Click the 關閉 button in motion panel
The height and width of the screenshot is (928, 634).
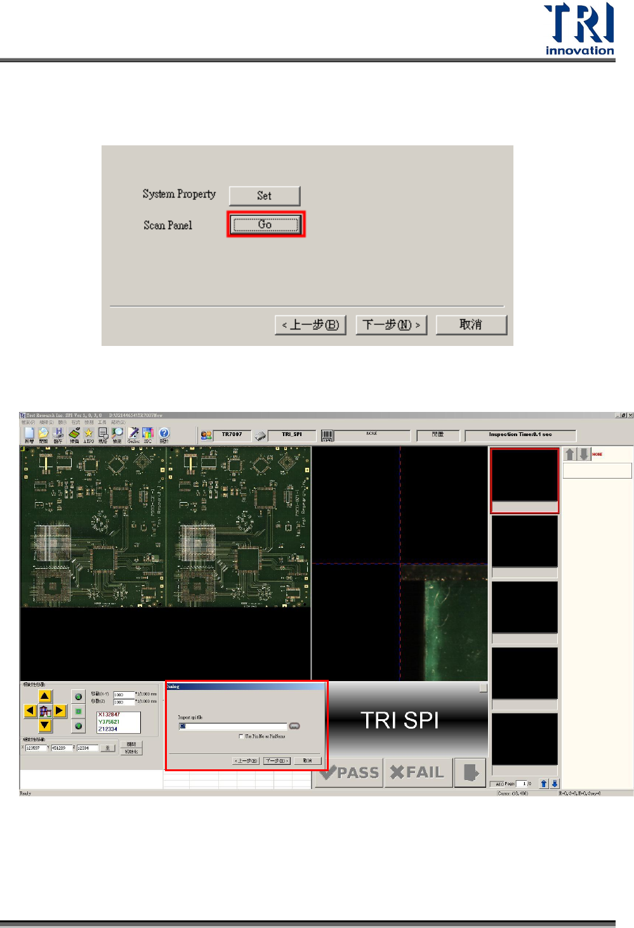131,744
